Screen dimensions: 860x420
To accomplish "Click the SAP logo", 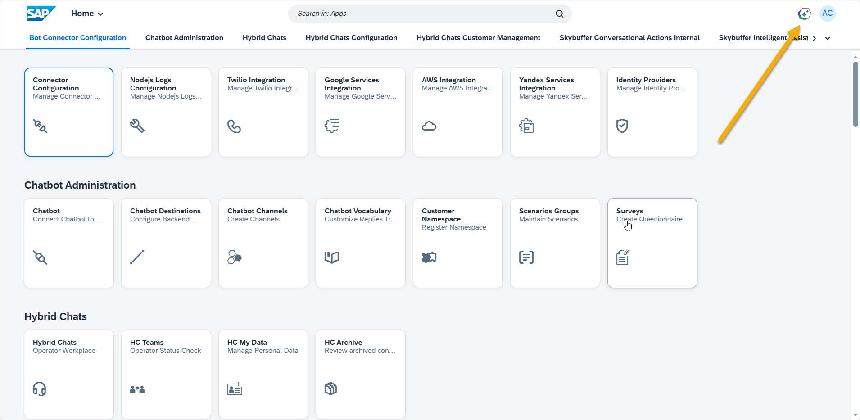I will click(41, 14).
